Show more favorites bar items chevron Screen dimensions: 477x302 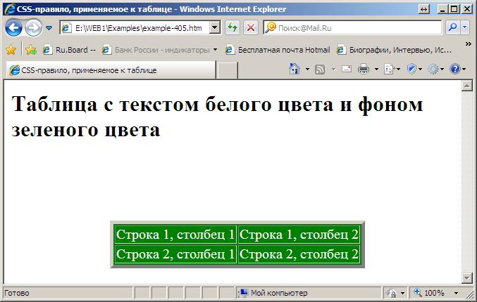coord(468,44)
